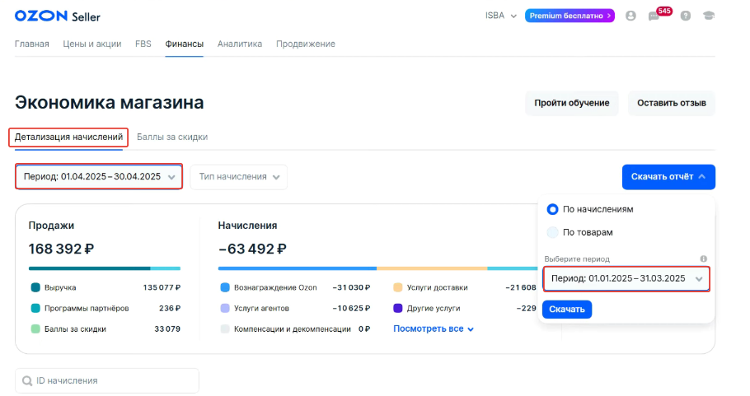Screen dimensions: 750x396
Task: Click the −10 625 ₽ Услуги агентов value
Action: coord(351,308)
